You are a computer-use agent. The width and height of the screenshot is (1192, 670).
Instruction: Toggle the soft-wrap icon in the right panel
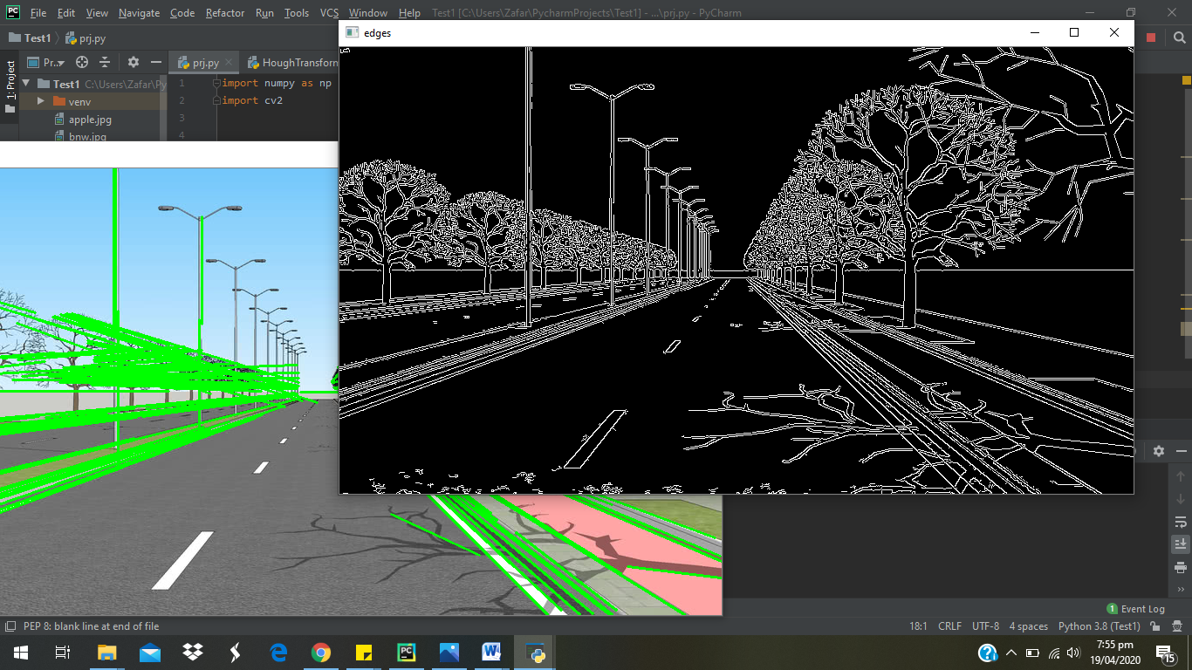(1181, 522)
